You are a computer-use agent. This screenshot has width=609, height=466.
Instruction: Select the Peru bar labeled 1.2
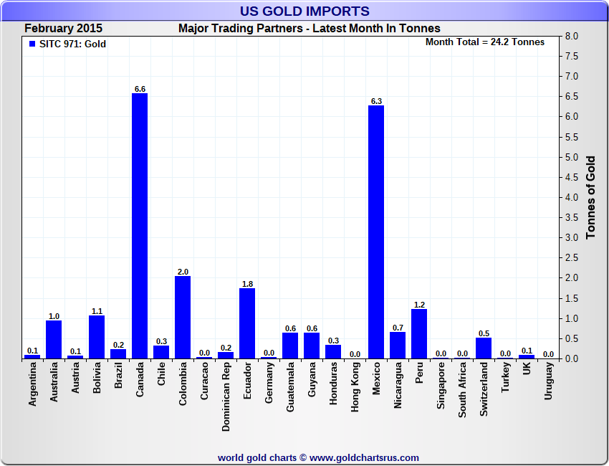[x=419, y=334]
